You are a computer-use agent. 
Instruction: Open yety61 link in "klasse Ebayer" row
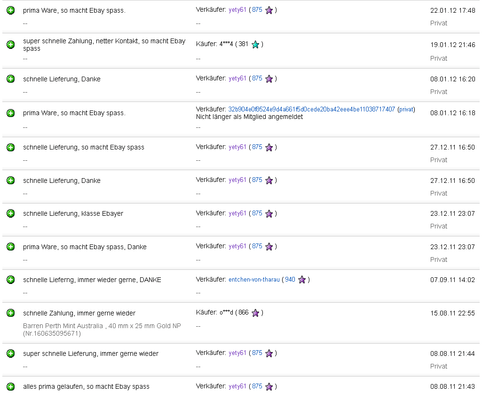click(237, 213)
